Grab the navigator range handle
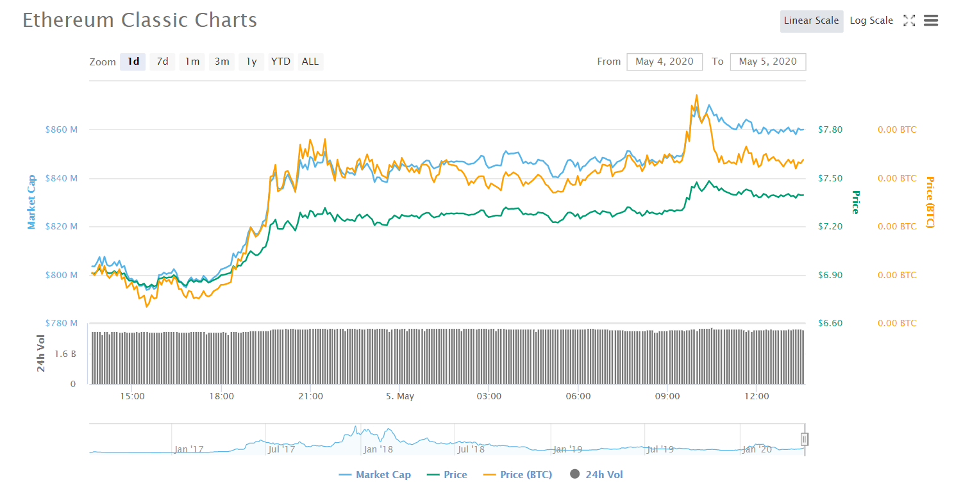This screenshot has width=954, height=489. (x=805, y=439)
